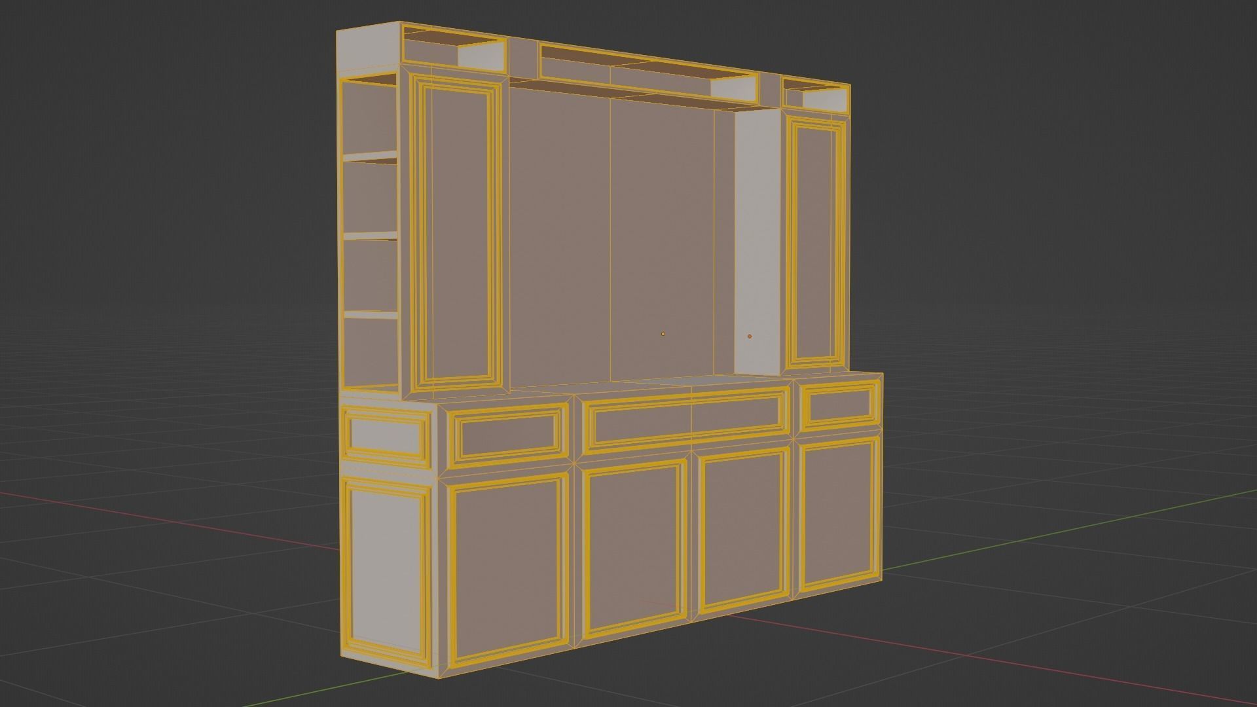Select the topmost open side shelf compartment
Image resolution: width=1257 pixels, height=707 pixels.
click(x=370, y=118)
